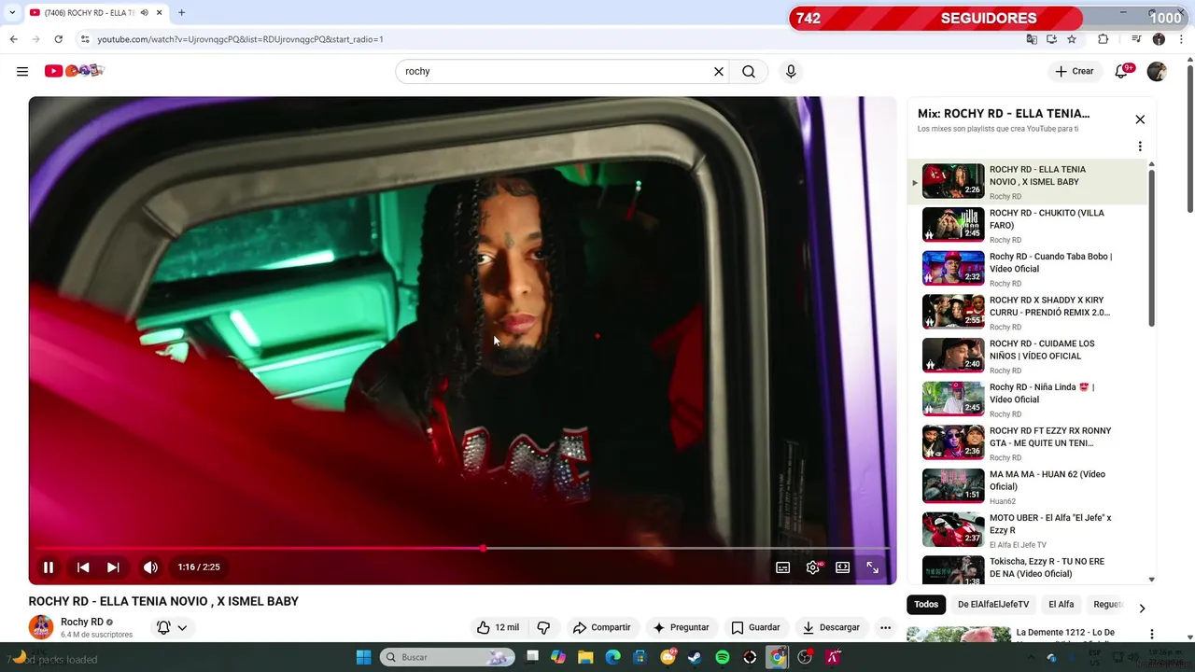Open YouTube notifications bell
Image resolution: width=1195 pixels, height=672 pixels.
click(x=1122, y=71)
